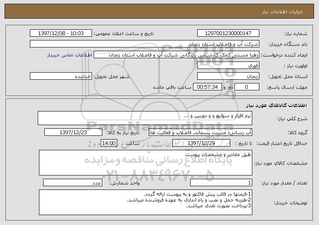Select the delivery city field خدابنده
319x225 pixels.
(61, 76)
